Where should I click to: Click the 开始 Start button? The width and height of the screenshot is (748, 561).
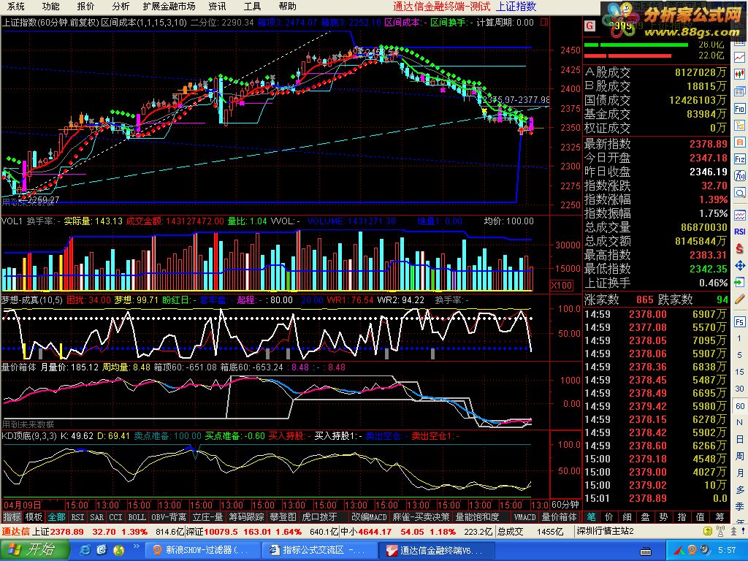pos(34,550)
